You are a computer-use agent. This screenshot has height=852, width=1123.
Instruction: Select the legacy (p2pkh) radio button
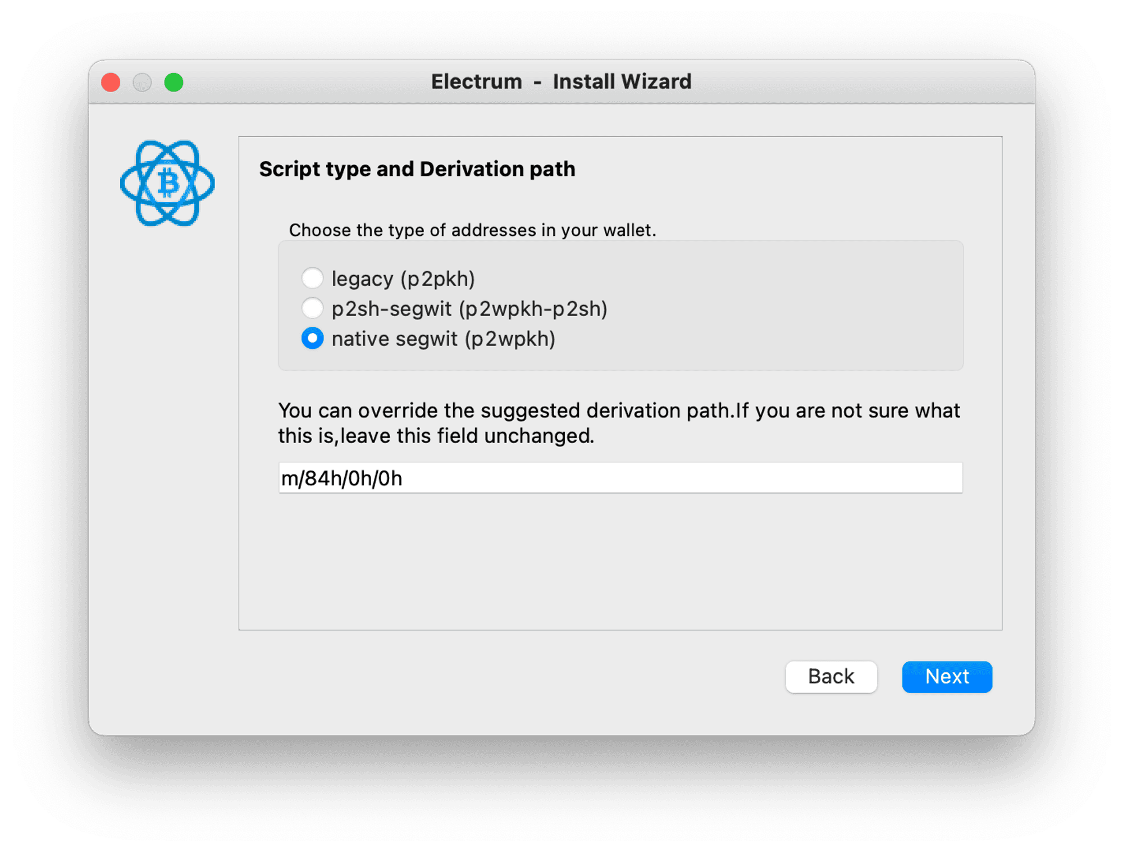tap(312, 278)
